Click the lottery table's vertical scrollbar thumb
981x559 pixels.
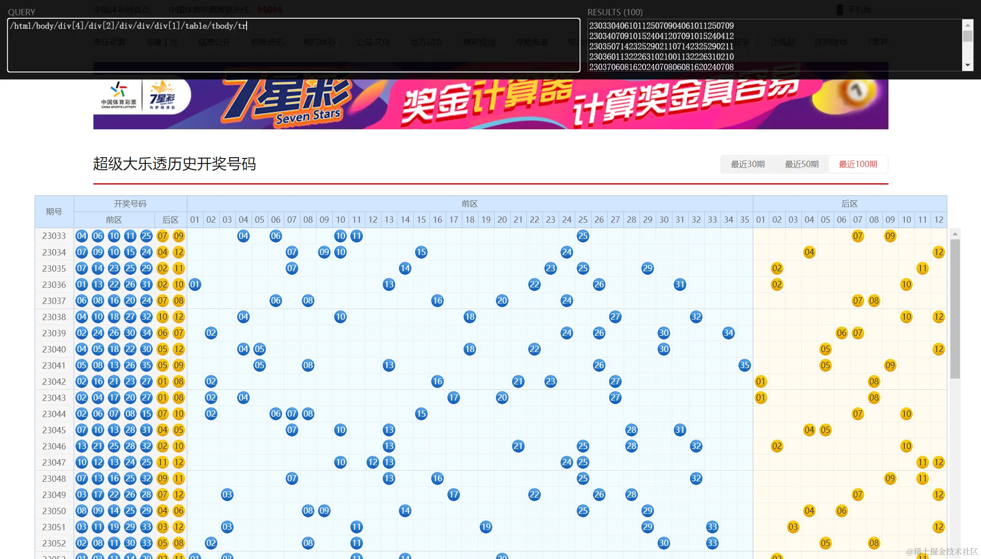955,309
